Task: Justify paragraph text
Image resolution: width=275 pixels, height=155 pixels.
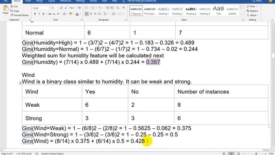Action: pos(99,14)
